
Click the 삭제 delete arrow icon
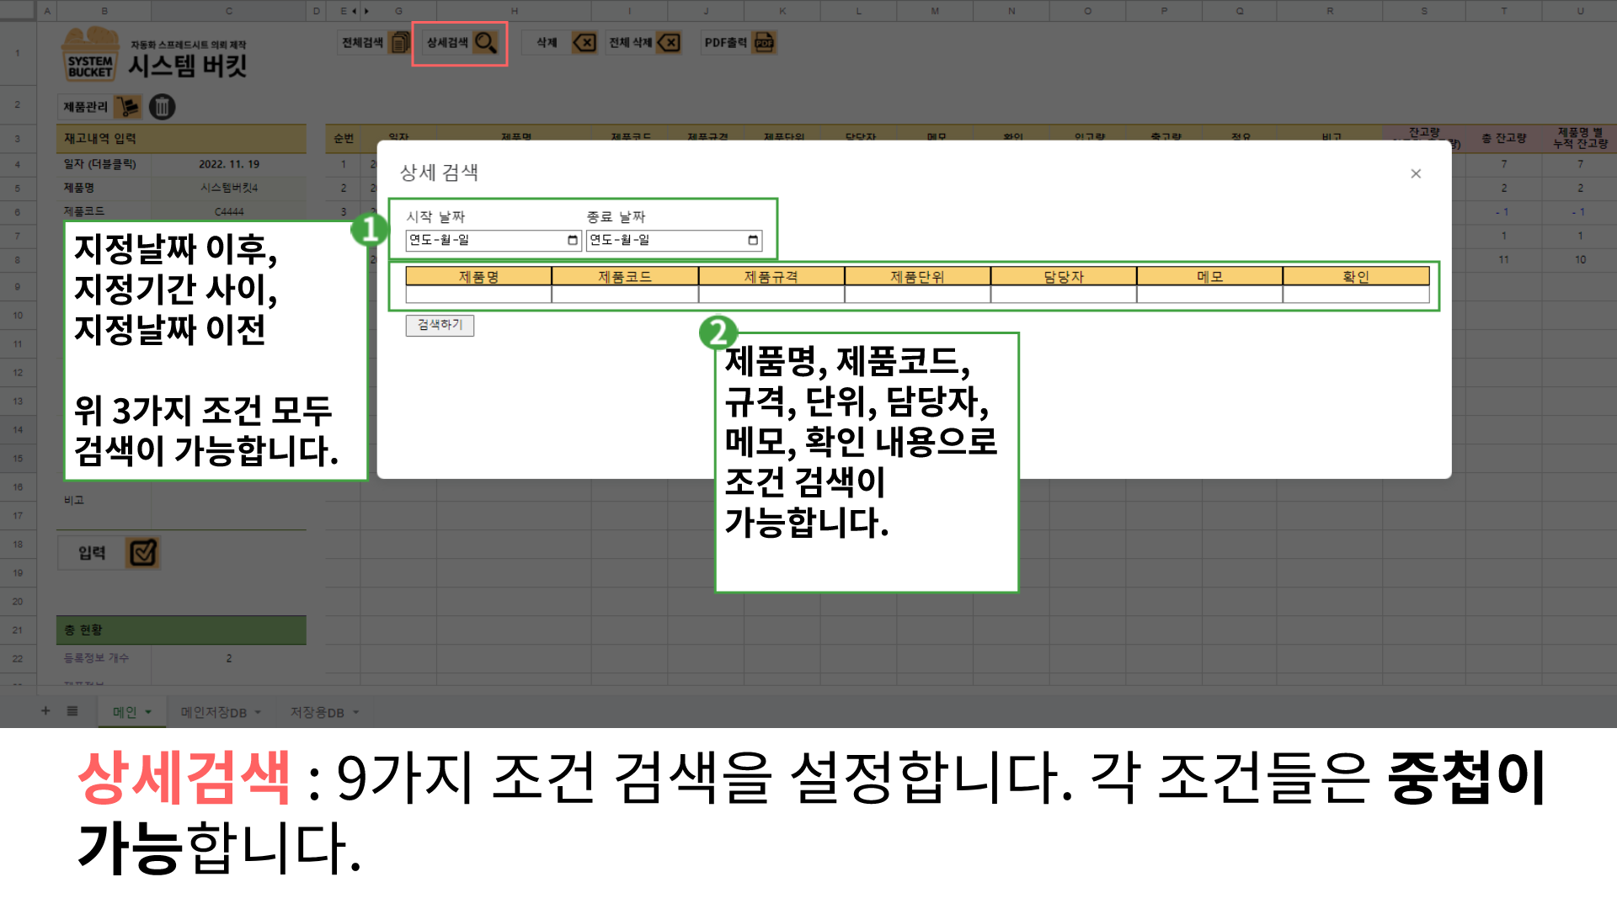(x=584, y=43)
